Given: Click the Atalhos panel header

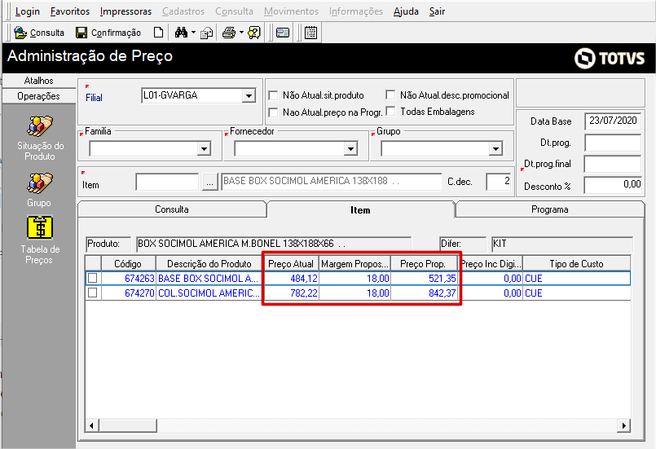Looking at the screenshot, I should [39, 81].
